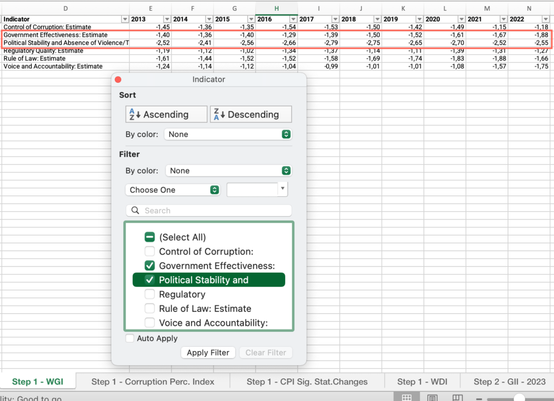Select 2013 Rule of Law value -1,61
This screenshot has width=554, height=401.
[150, 58]
